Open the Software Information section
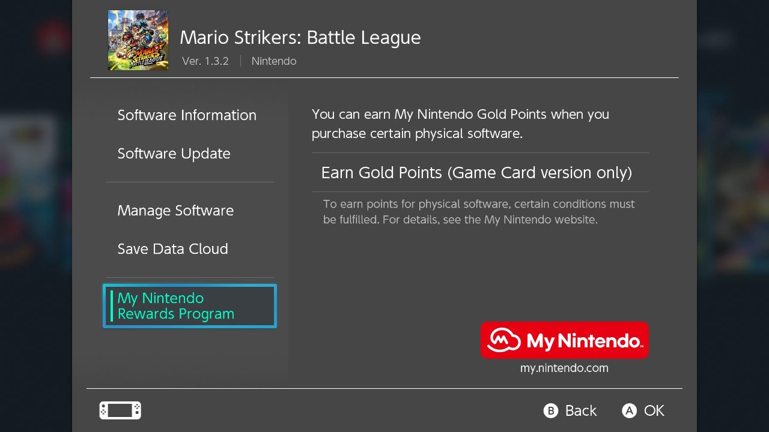 coord(187,115)
